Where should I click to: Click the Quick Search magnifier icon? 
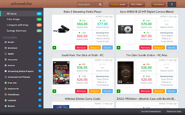coord(100,5)
